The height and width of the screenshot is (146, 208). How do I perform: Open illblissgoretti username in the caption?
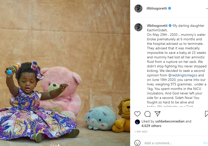pos(157,26)
